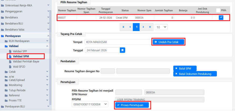Screen dimensions: 235x111
Task: Go to the first page of results
Action: pos(123,27)
